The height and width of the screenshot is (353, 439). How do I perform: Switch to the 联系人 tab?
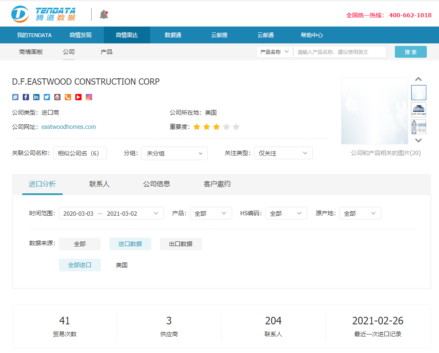pyautogui.click(x=99, y=184)
